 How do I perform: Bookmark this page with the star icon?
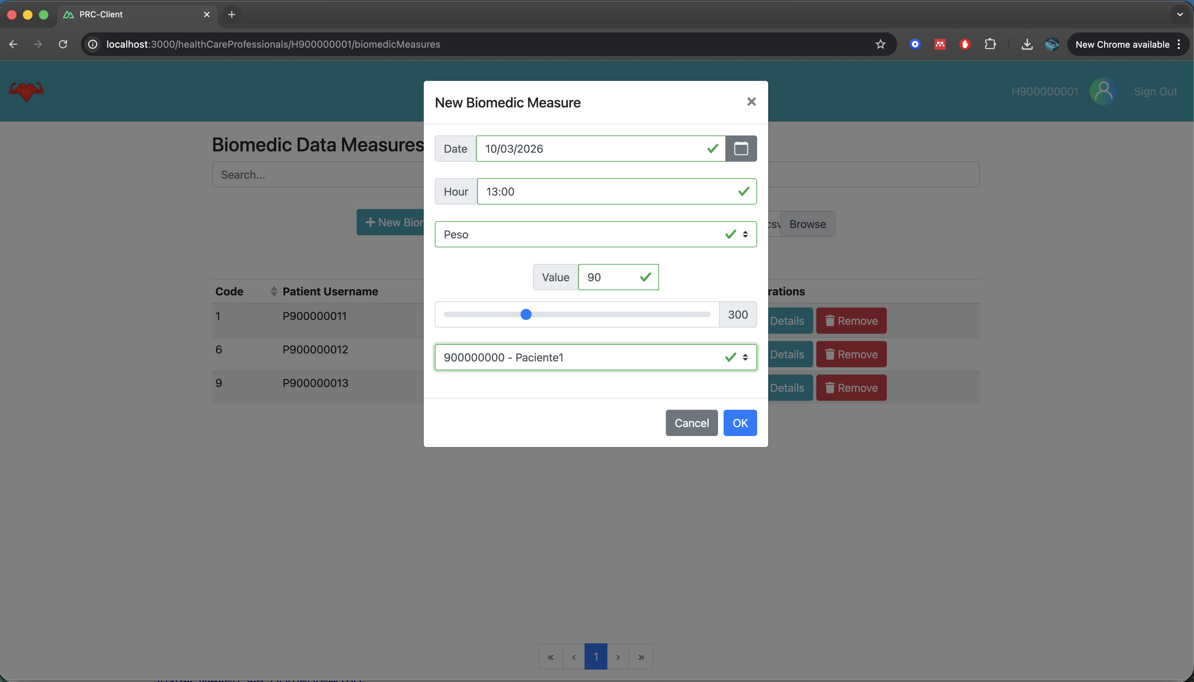880,44
